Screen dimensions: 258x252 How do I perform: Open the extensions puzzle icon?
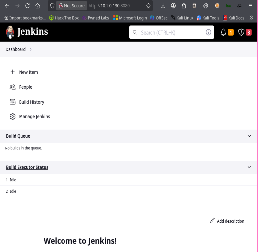click(x=184, y=6)
